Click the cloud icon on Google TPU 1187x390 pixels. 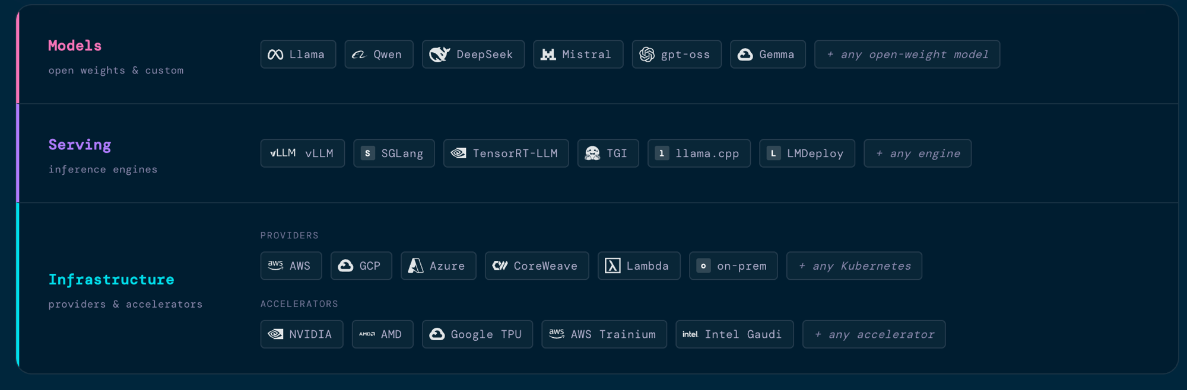tap(437, 334)
